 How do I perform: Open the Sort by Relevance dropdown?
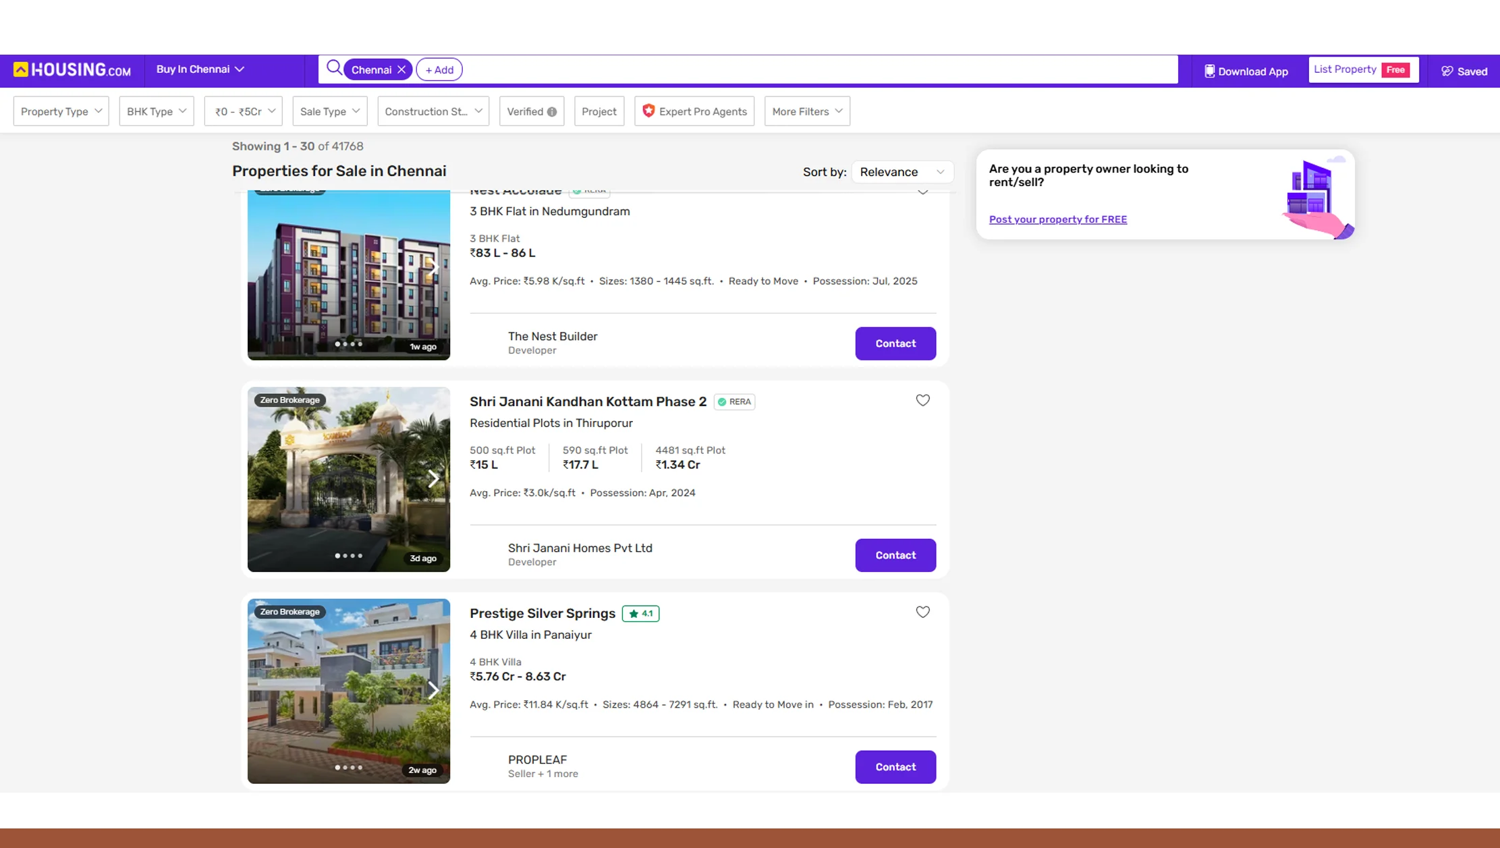[901, 172]
